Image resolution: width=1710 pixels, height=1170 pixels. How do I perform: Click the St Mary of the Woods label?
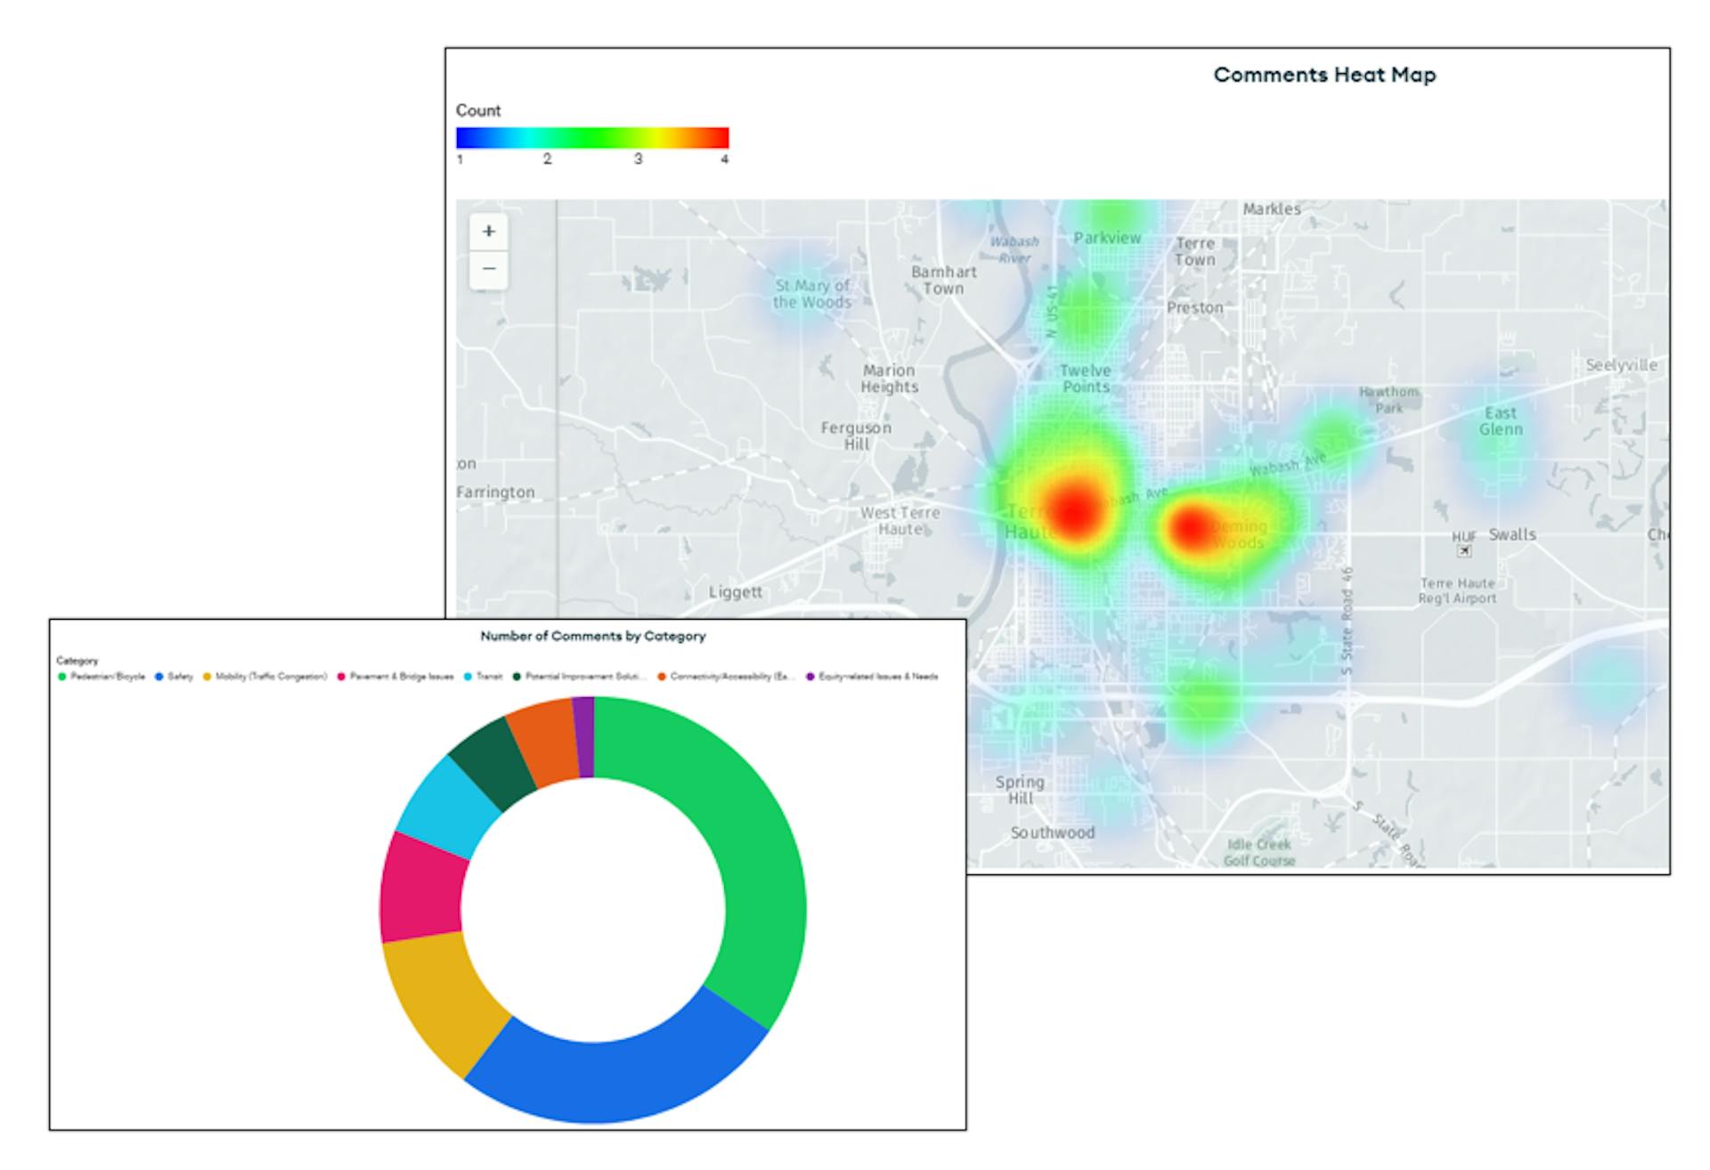point(811,294)
